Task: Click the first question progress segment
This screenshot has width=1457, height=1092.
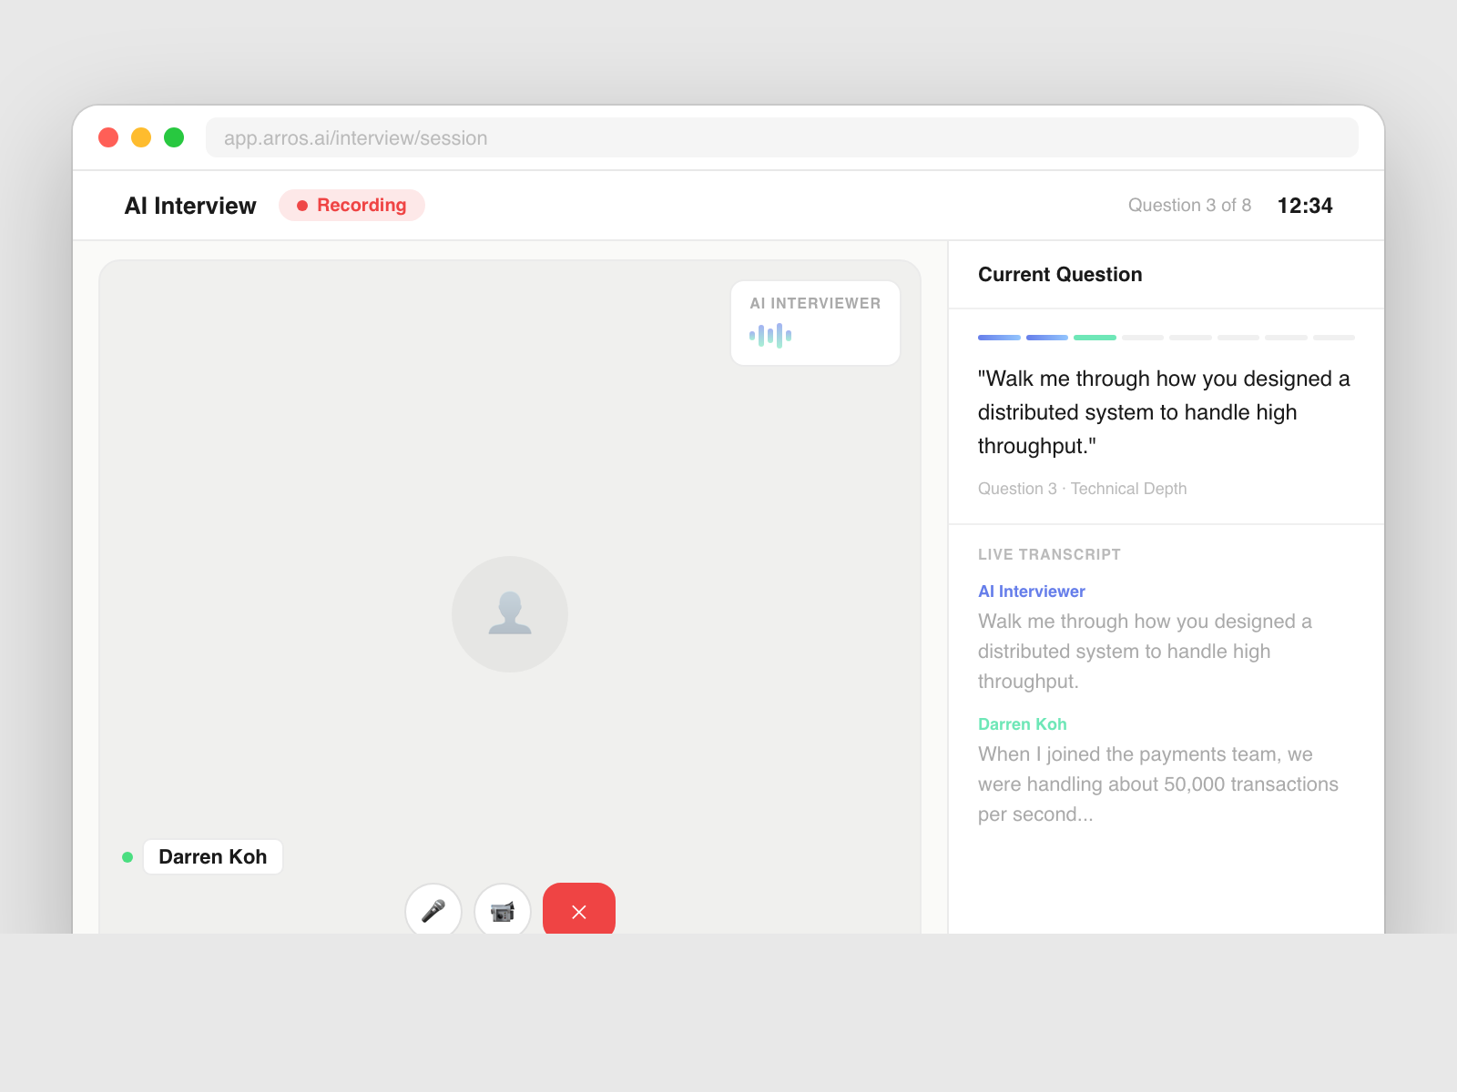Action: (999, 338)
